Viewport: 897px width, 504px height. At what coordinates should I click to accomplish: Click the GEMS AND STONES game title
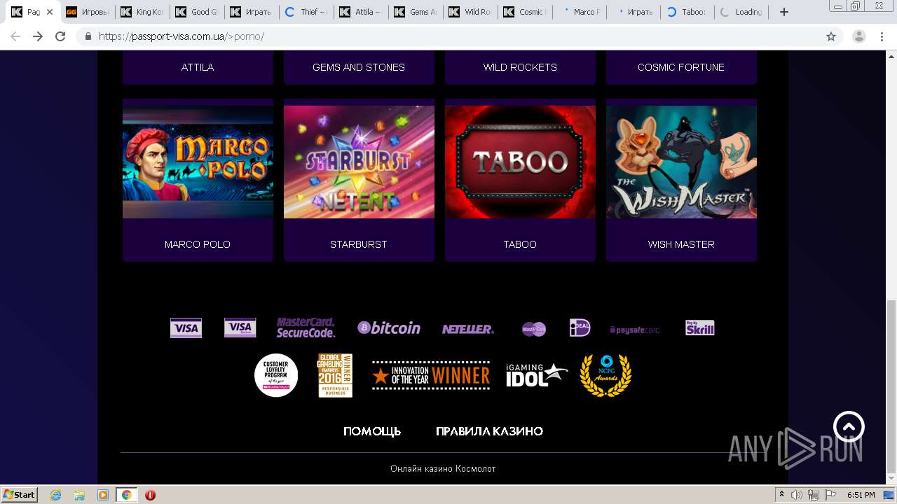click(359, 67)
